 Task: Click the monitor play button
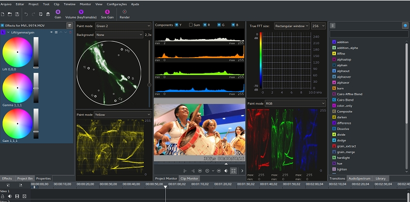click(x=207, y=171)
